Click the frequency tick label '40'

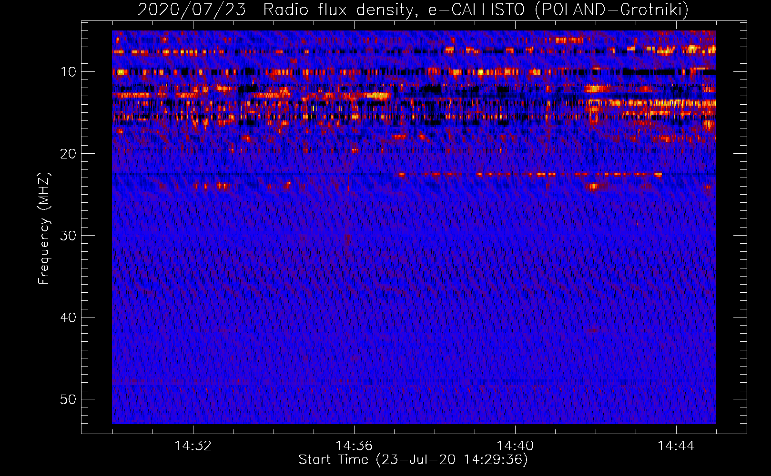(69, 317)
